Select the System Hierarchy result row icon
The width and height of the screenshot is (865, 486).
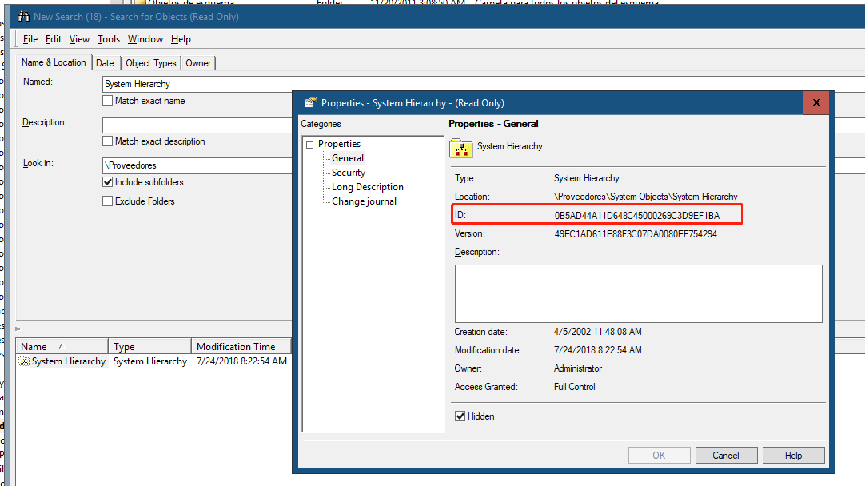coord(25,361)
